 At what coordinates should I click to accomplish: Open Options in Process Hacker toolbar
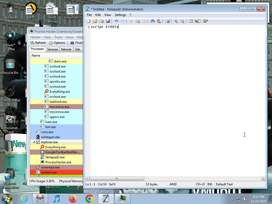(x=57, y=43)
